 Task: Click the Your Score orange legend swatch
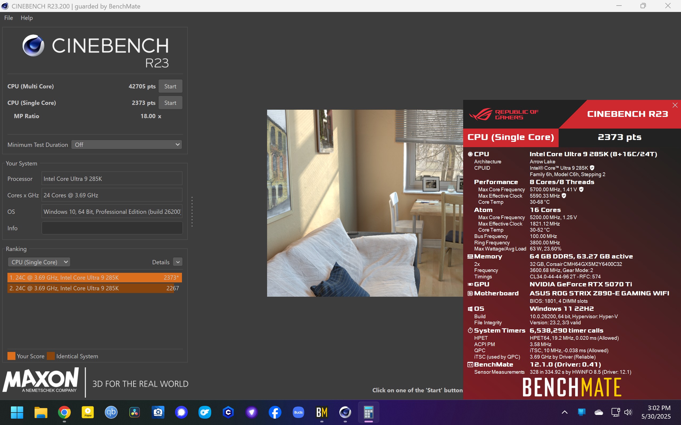pos(11,356)
